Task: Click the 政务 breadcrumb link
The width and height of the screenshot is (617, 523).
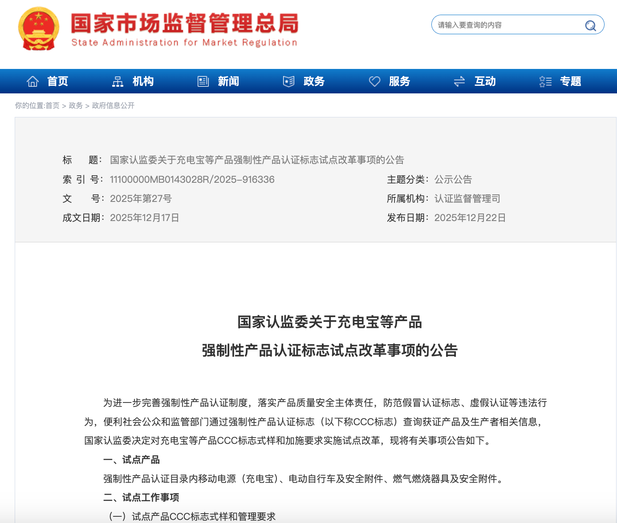Action: pos(76,106)
